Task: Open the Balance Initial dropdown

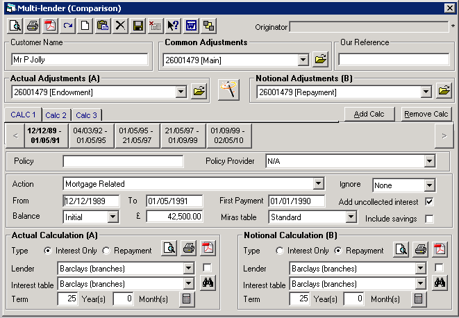Action: pyautogui.click(x=112, y=217)
